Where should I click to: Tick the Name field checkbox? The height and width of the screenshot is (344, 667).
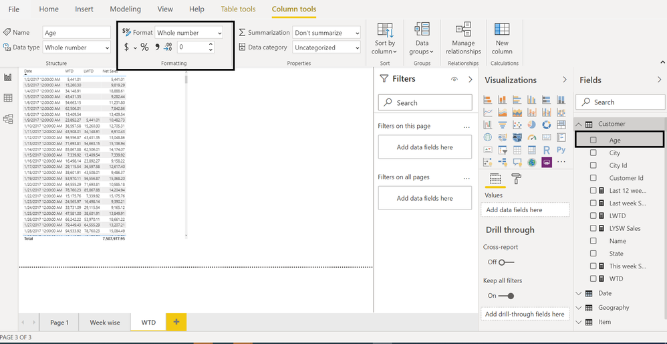[593, 241]
